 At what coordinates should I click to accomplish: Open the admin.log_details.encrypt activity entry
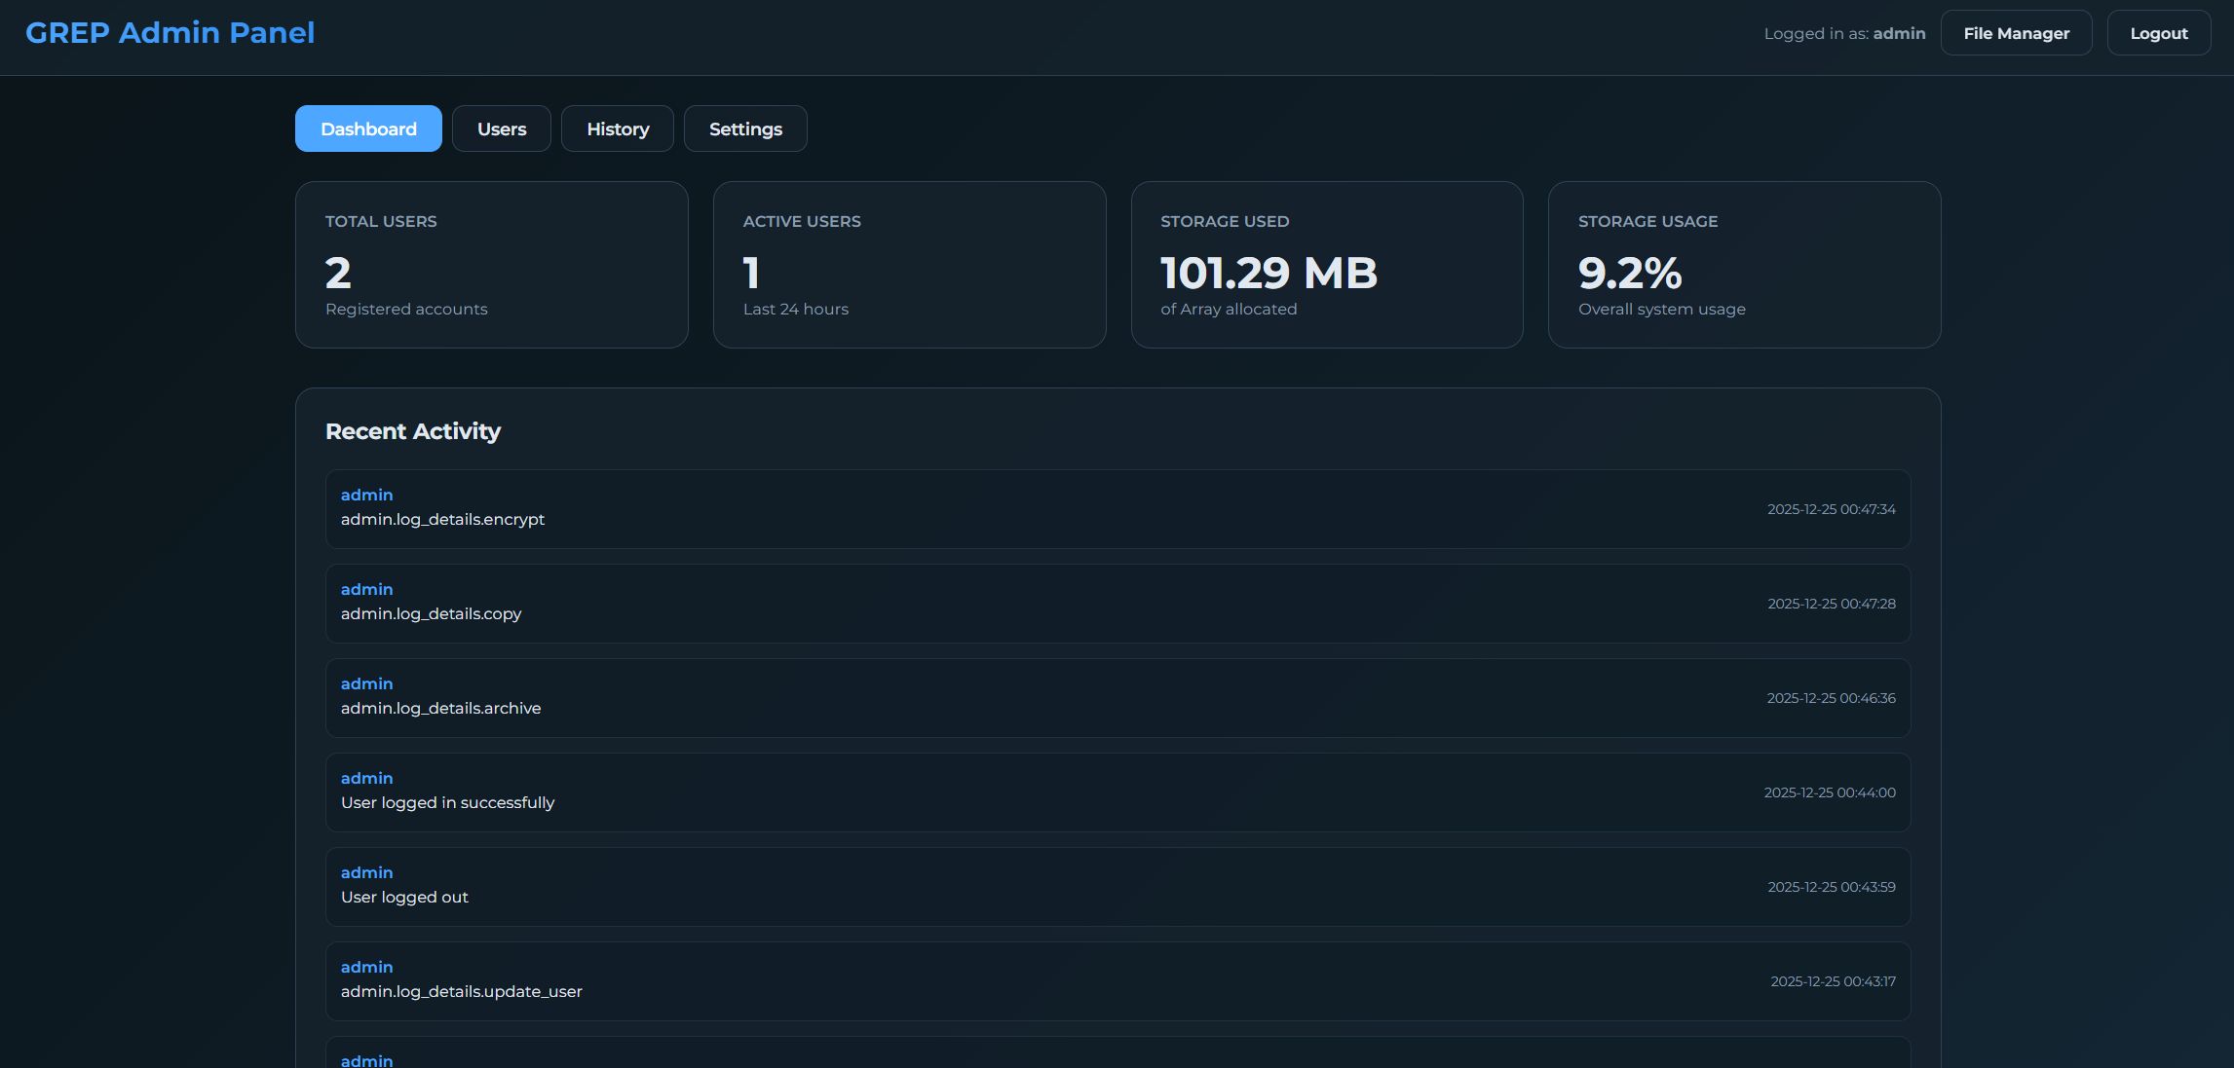[1117, 509]
